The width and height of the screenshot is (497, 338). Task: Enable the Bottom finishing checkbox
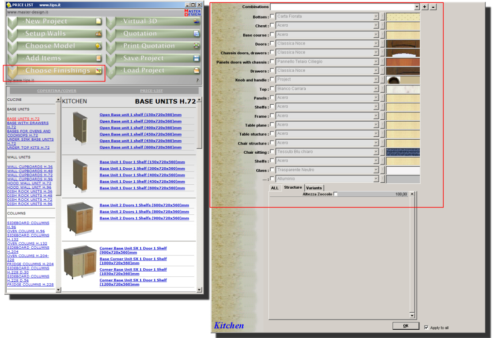(273, 16)
